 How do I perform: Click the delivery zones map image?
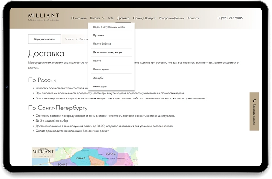click(x=85, y=156)
